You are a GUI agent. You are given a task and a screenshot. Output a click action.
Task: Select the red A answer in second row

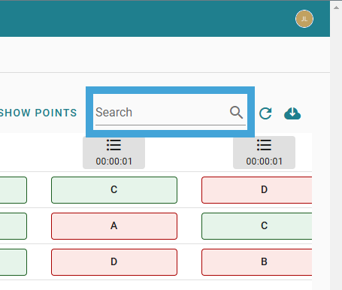[114, 226]
